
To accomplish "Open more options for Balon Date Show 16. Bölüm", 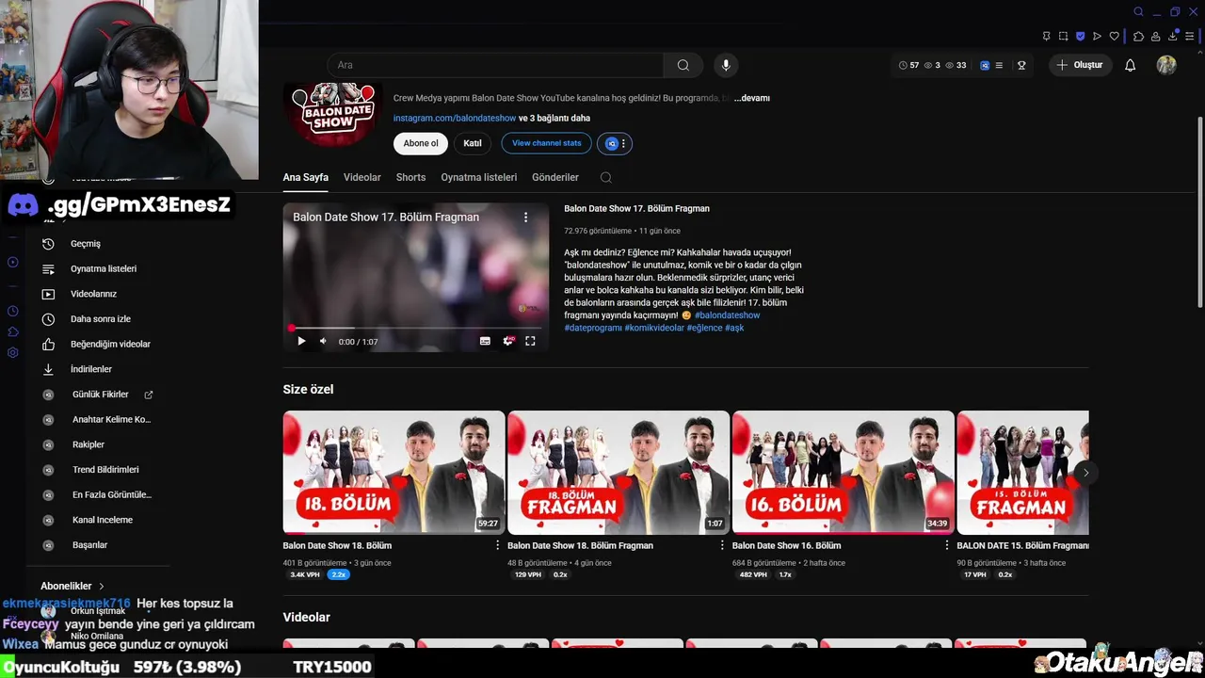I will click(947, 545).
